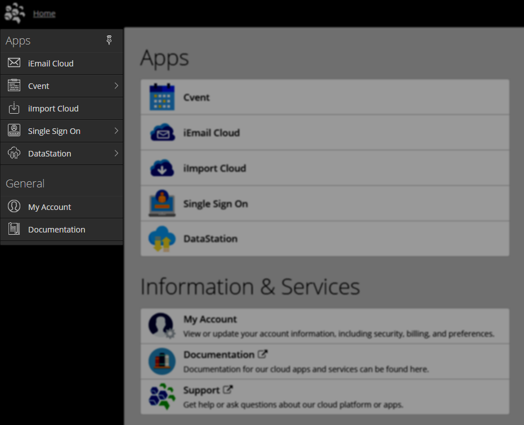Open the Cvent app tile in main panel

pyautogui.click(x=196, y=97)
